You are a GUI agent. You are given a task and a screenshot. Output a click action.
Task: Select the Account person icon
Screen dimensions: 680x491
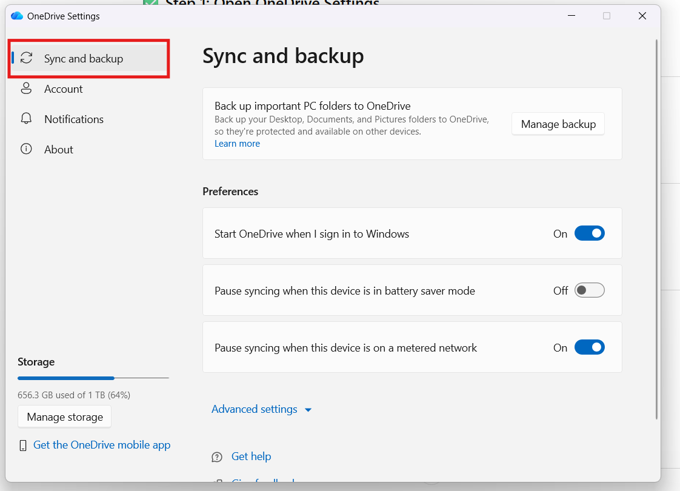point(27,89)
